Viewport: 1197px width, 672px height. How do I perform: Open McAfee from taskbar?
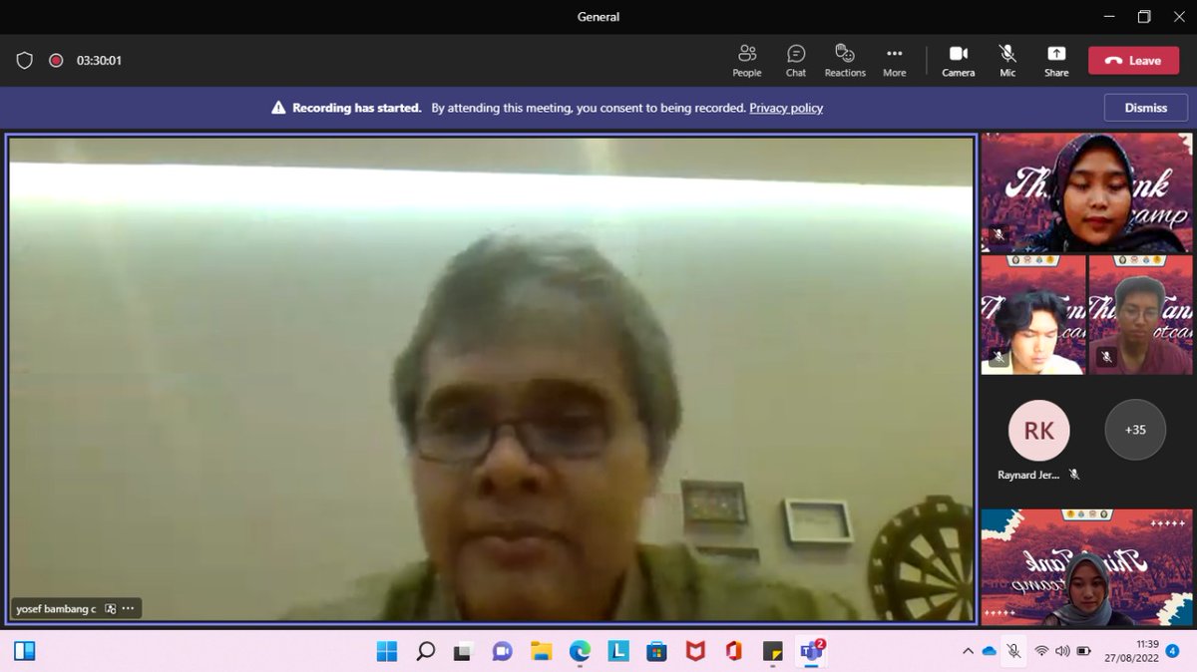(x=695, y=651)
